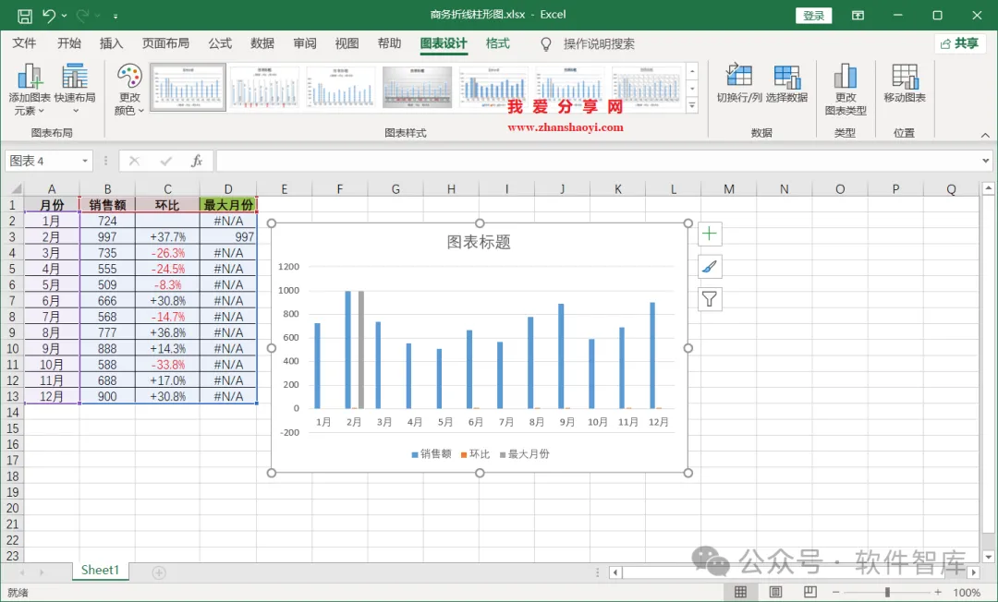
Task: Click the formula bar cancel X icon
Action: (134, 161)
